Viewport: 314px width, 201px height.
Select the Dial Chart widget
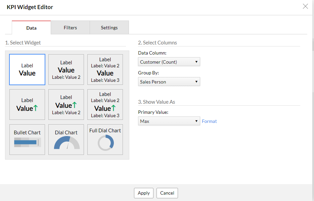click(x=66, y=139)
